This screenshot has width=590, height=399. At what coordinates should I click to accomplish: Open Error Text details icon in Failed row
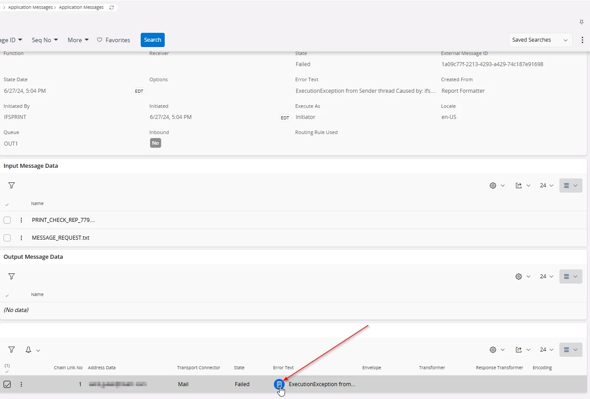tap(279, 384)
